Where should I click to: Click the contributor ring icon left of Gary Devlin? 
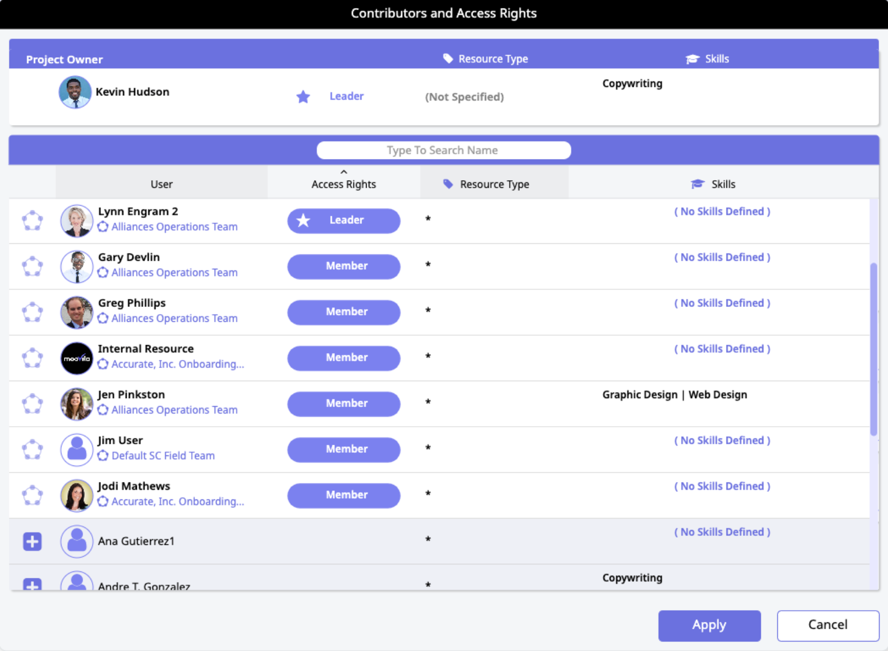coord(32,266)
